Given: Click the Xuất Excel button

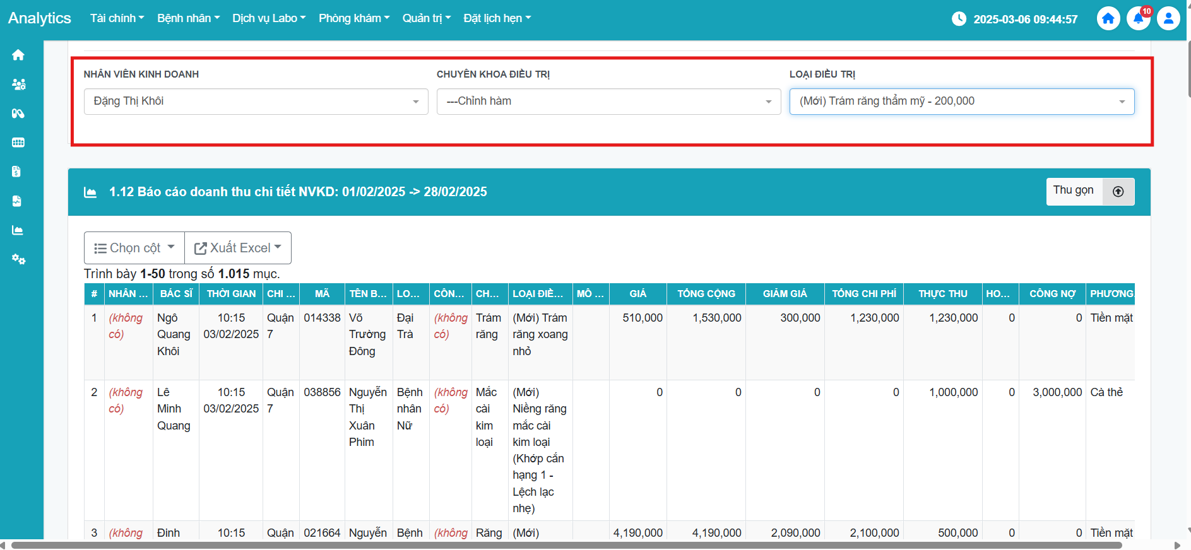Looking at the screenshot, I should point(238,248).
